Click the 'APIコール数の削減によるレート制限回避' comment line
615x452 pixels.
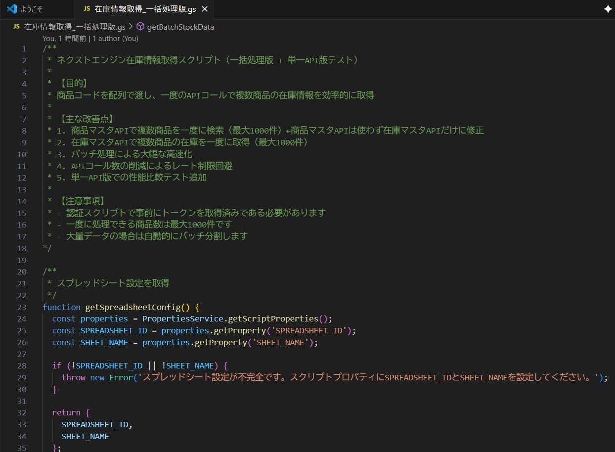[152, 166]
